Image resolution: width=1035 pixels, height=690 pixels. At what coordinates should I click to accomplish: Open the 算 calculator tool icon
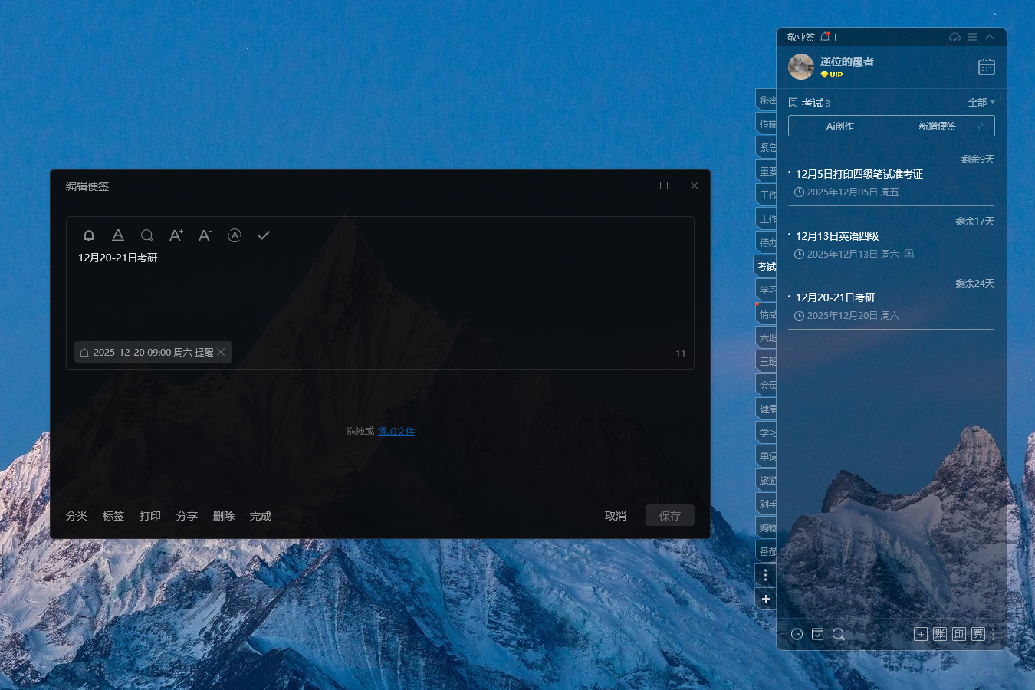(978, 634)
